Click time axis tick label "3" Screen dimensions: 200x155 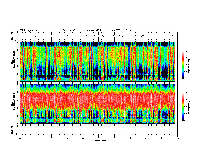[67, 138]
